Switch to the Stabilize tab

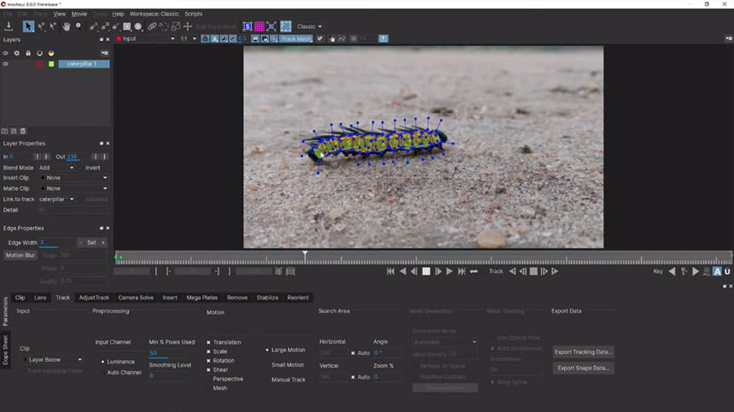click(x=267, y=298)
